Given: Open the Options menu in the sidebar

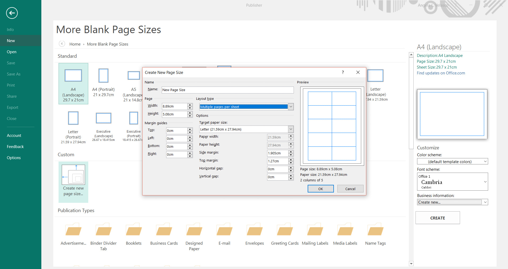Looking at the screenshot, I should tap(14, 158).
